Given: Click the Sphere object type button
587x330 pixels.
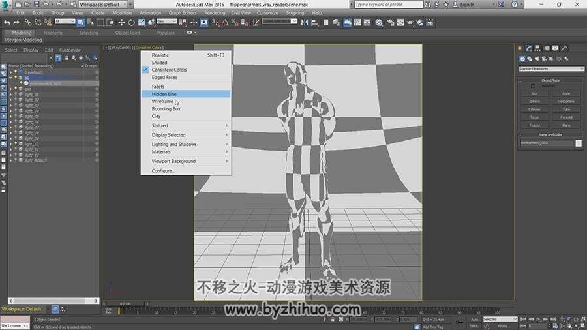Looking at the screenshot, I should [535, 101].
